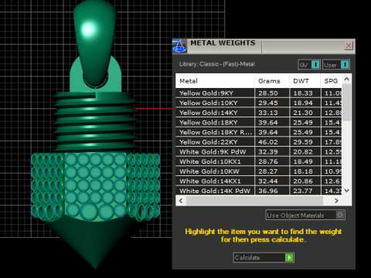Click the Metal Weights scale icon
The height and width of the screenshot is (278, 371).
coord(179,46)
